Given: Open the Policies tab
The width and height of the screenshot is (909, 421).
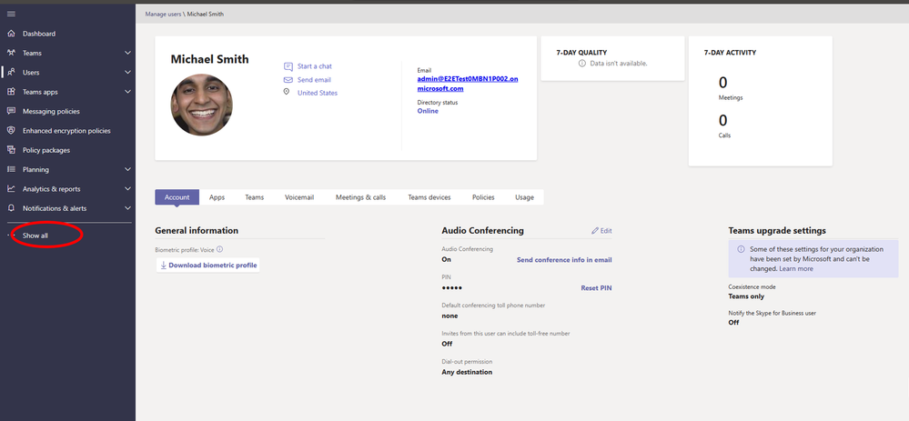Looking at the screenshot, I should click(x=483, y=197).
